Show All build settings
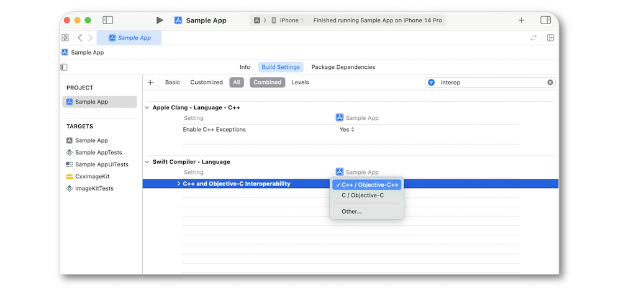 (x=237, y=83)
